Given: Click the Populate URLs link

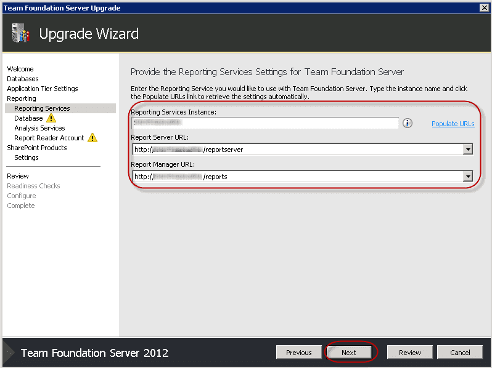Looking at the screenshot, I should [453, 124].
